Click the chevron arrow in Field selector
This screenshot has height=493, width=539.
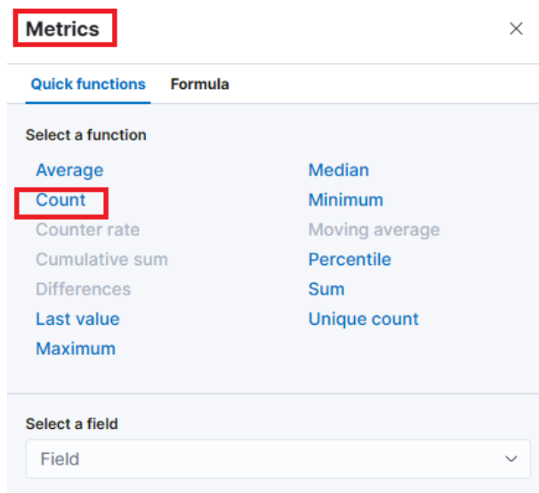[511, 459]
